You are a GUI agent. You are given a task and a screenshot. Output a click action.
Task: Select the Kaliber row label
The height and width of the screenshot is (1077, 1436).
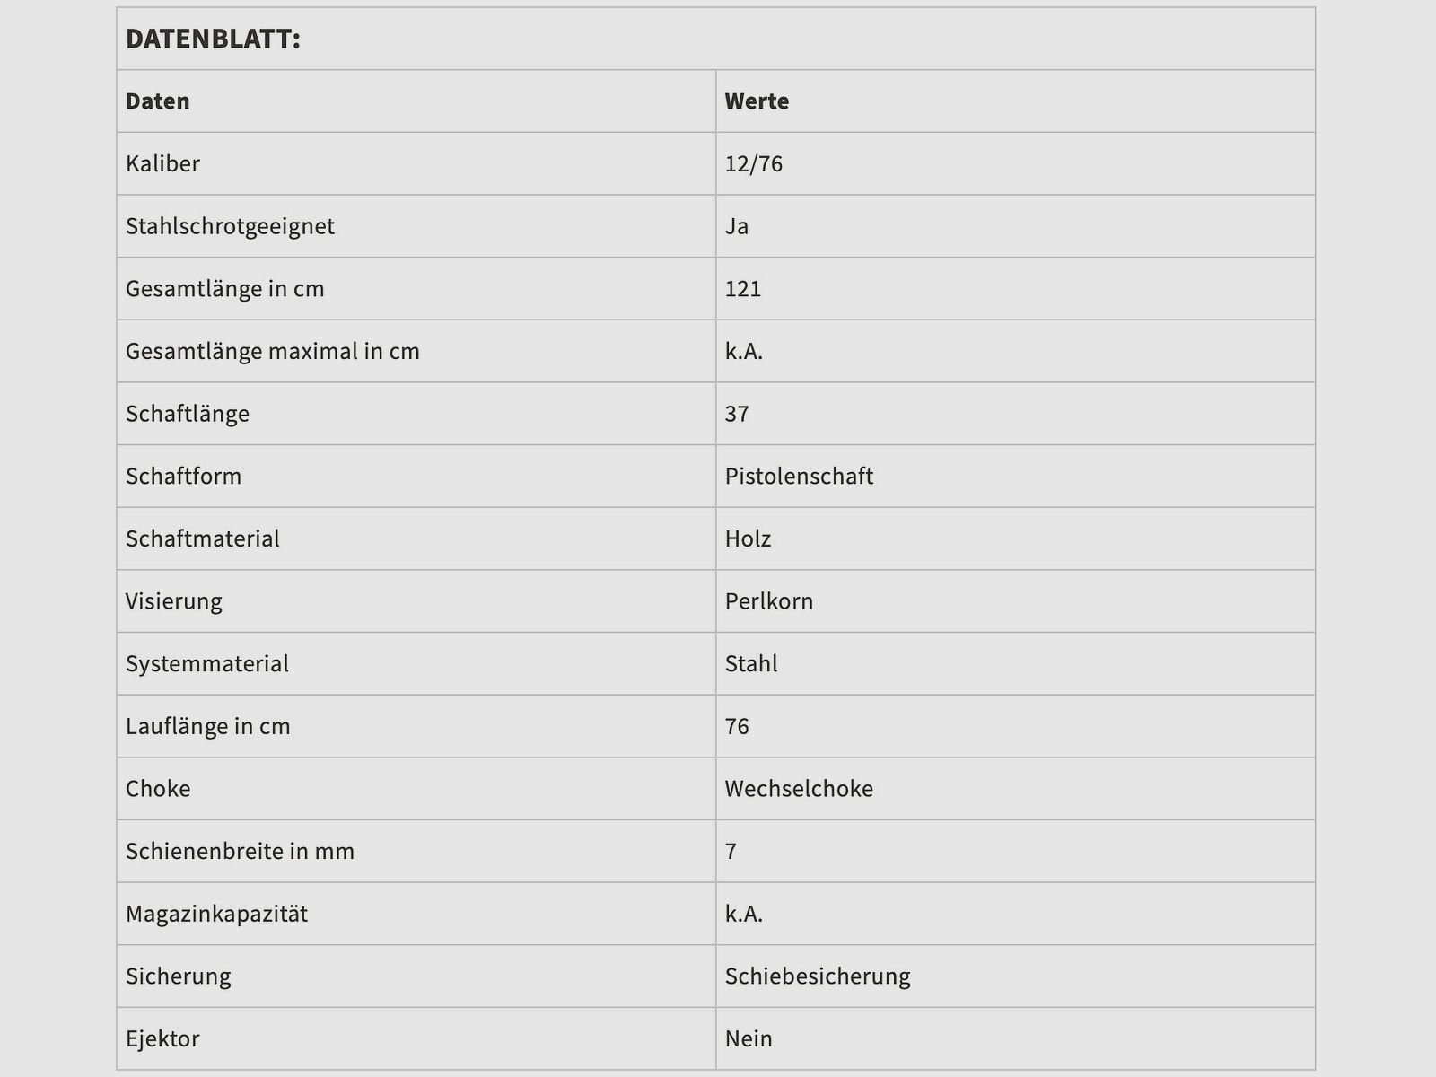click(162, 163)
